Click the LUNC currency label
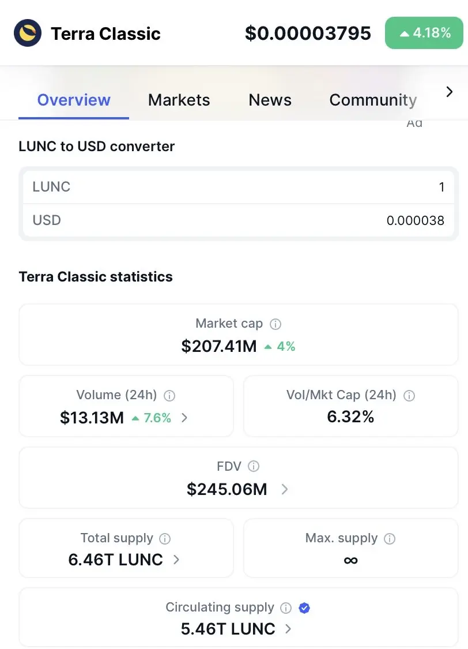 coord(51,187)
